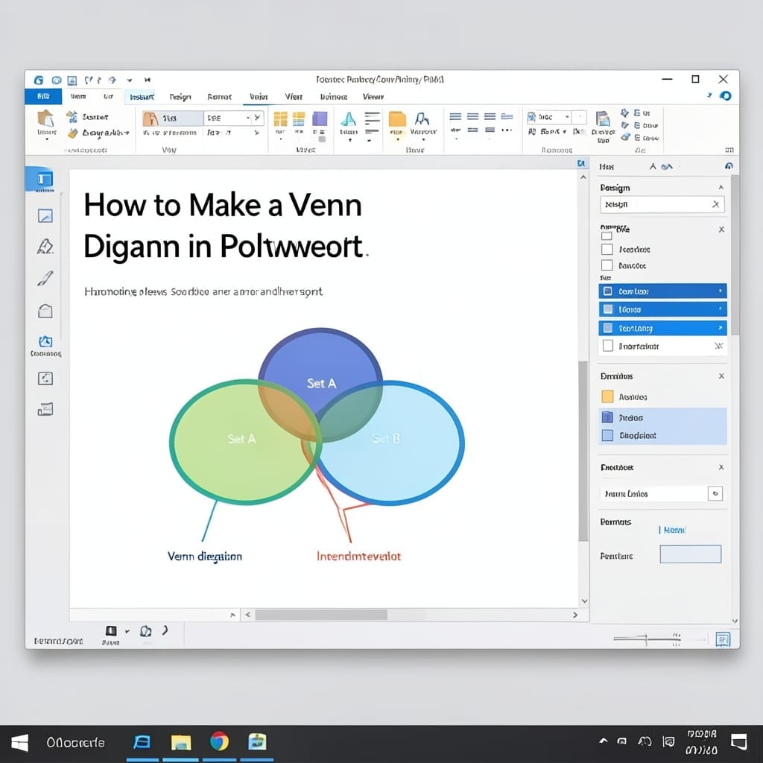Click the blue camera icon in the sidebar

point(45,341)
